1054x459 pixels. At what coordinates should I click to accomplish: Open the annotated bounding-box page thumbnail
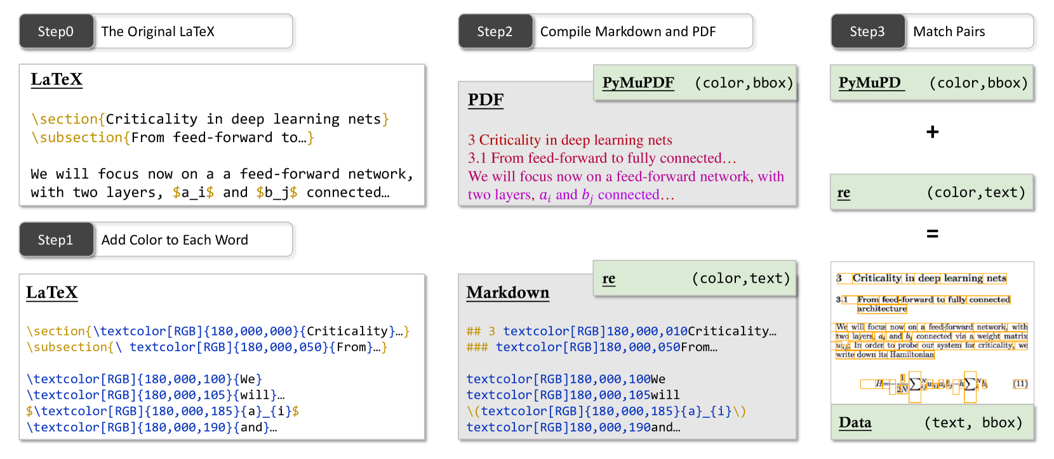pos(932,333)
